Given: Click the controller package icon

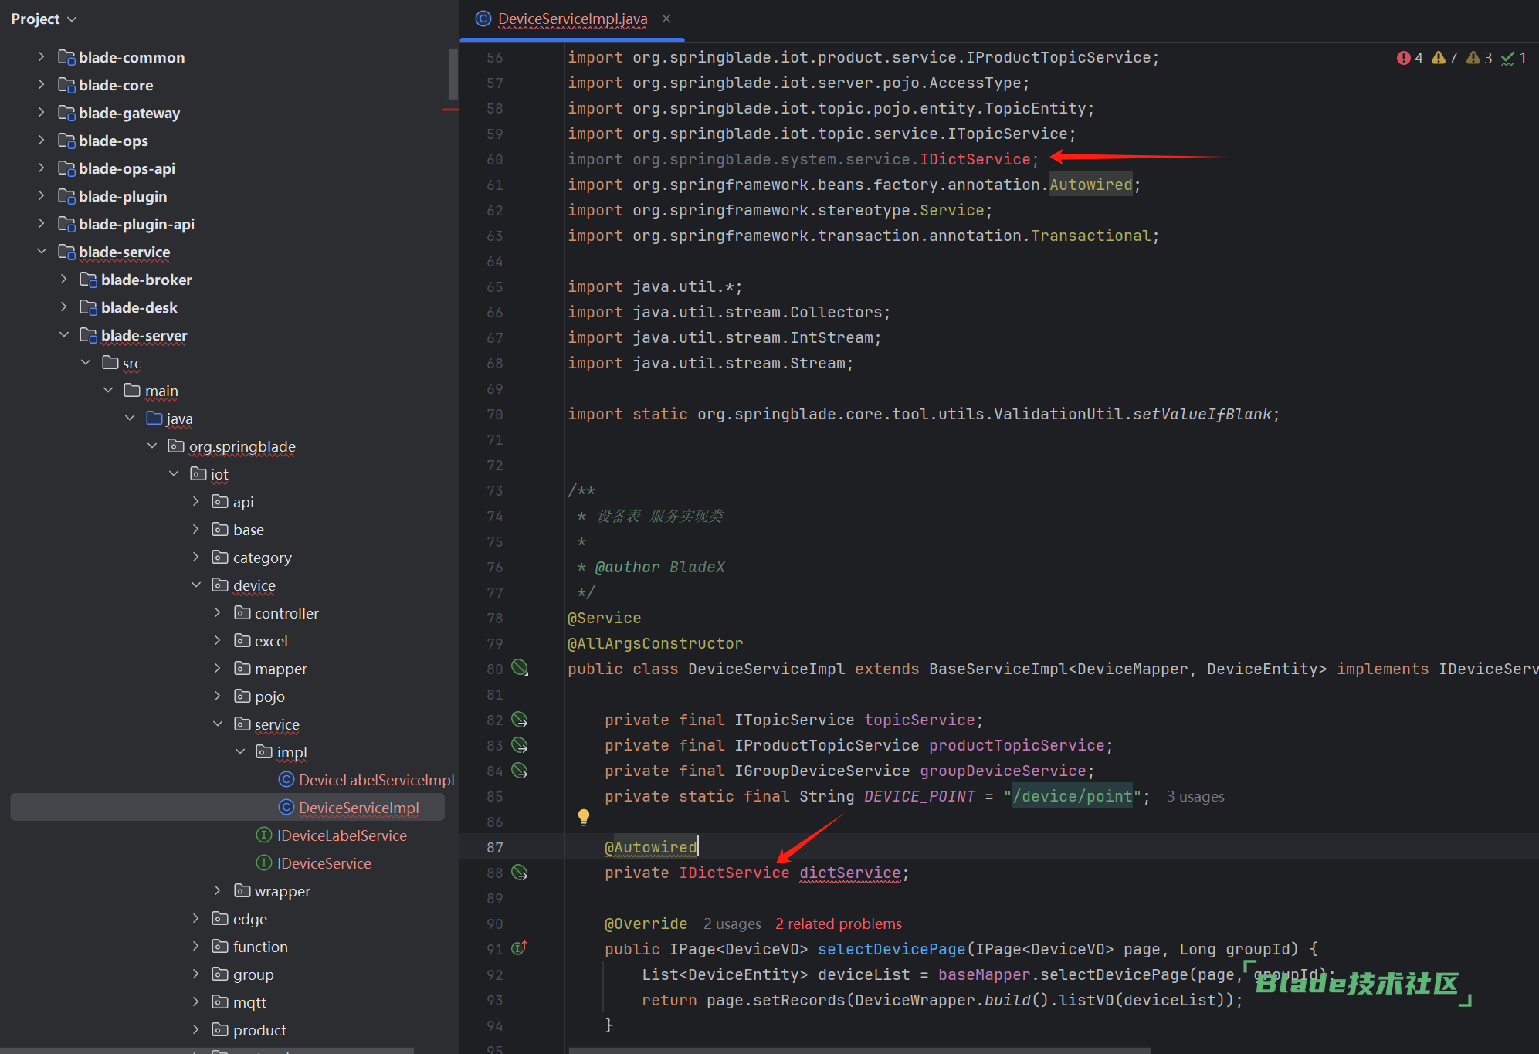Looking at the screenshot, I should click(x=242, y=613).
